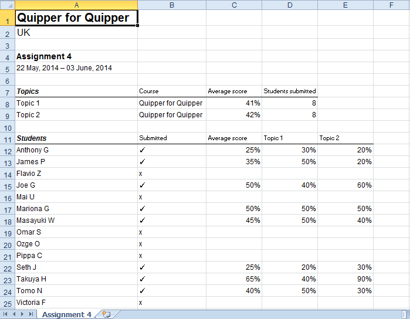
Task: Select Tomo N average score 40%
Action: tap(234, 291)
